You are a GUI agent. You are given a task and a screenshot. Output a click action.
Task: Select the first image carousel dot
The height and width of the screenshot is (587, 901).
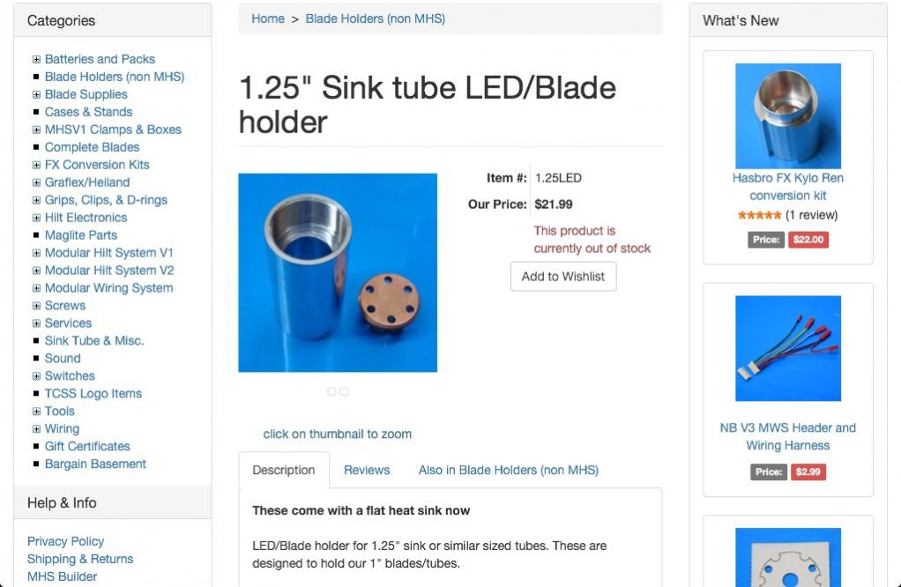click(331, 391)
